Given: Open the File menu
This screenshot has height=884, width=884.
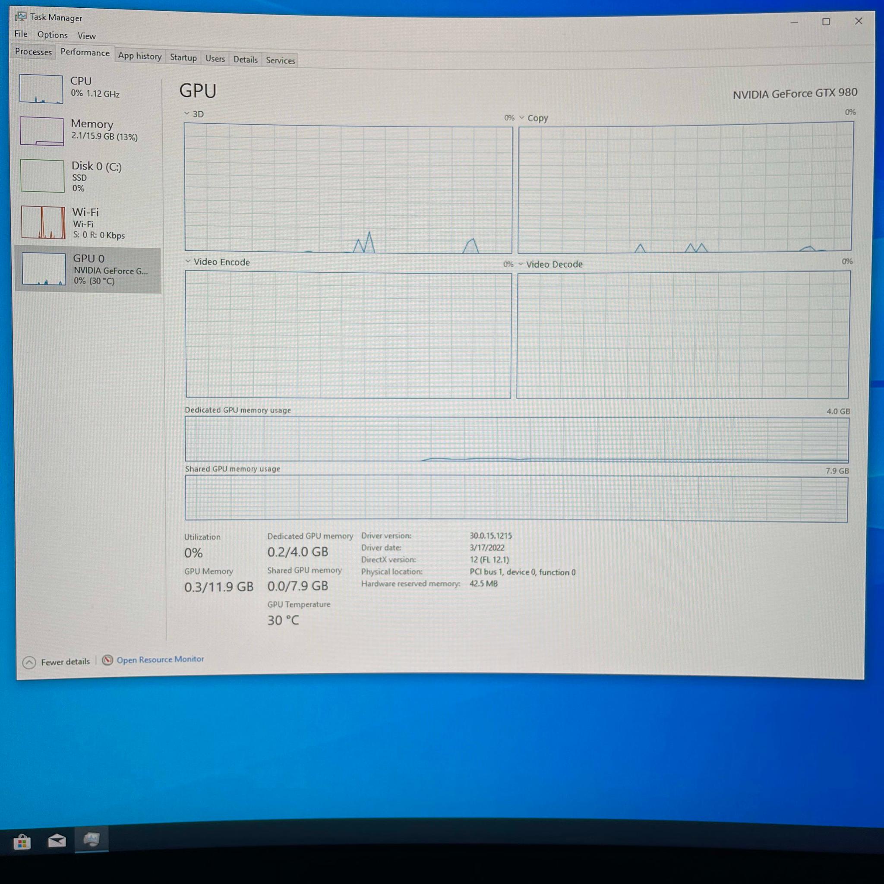Looking at the screenshot, I should coord(21,34).
